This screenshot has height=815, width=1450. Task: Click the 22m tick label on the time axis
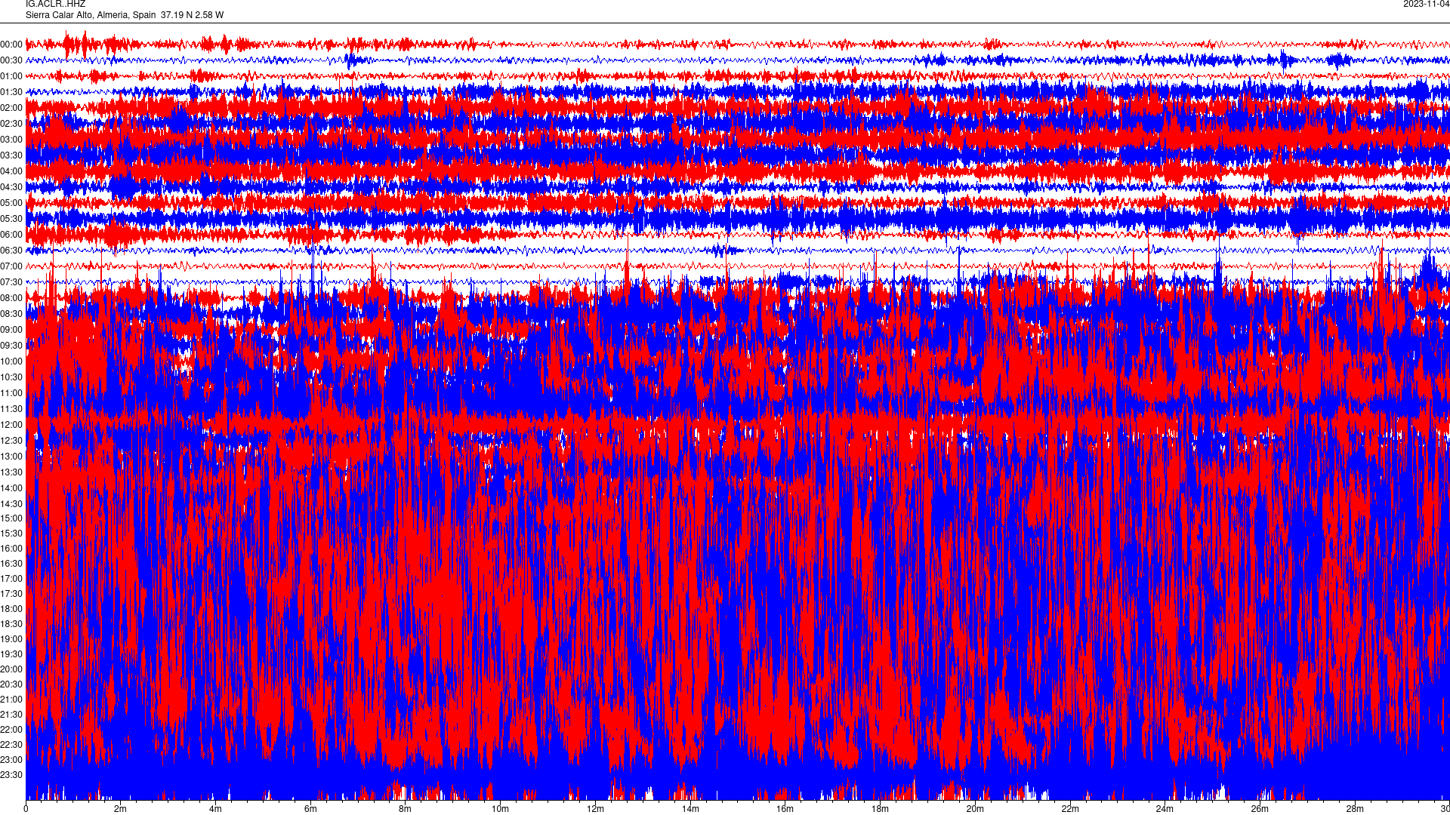click(x=1070, y=809)
